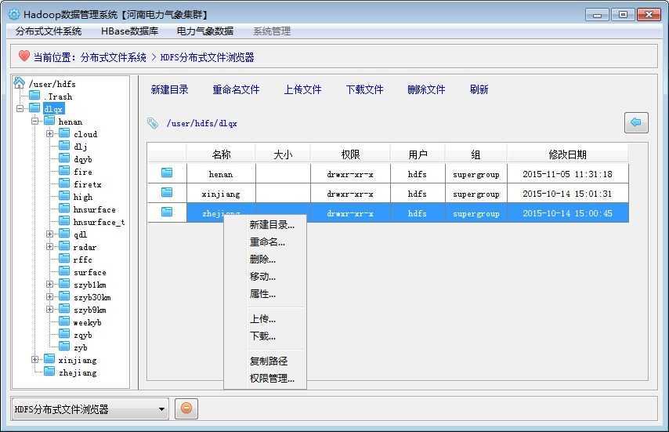Click the dlj folder icon in tree

pyautogui.click(x=64, y=146)
